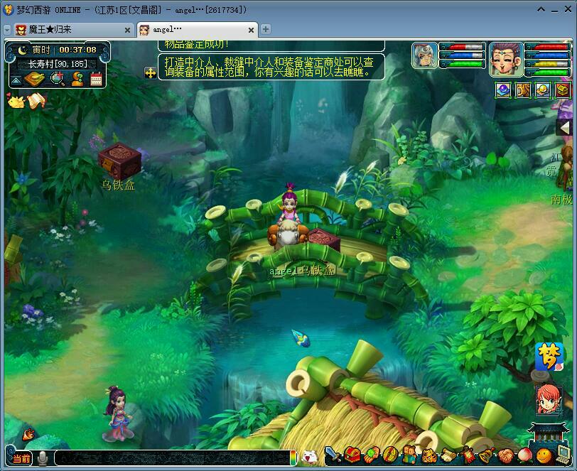Viewport: 577px width, 471px height.
Task: Click the 00:37:08 game clock
Action: [77, 50]
